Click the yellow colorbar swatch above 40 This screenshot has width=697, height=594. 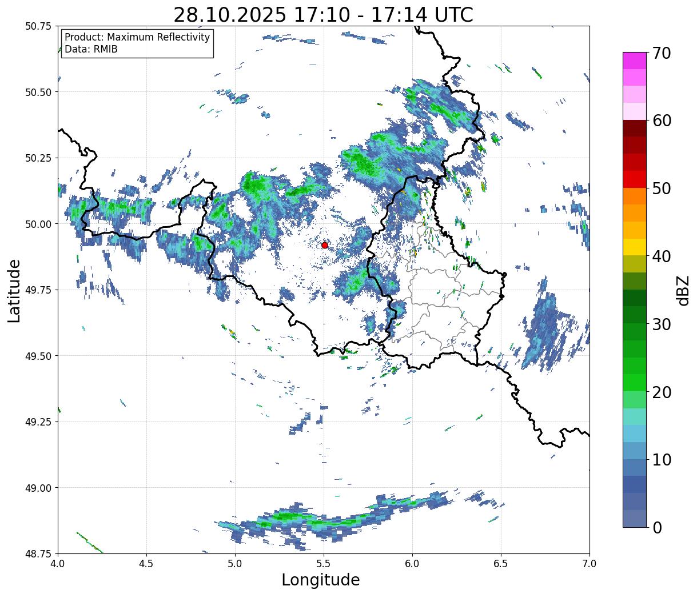(x=635, y=247)
